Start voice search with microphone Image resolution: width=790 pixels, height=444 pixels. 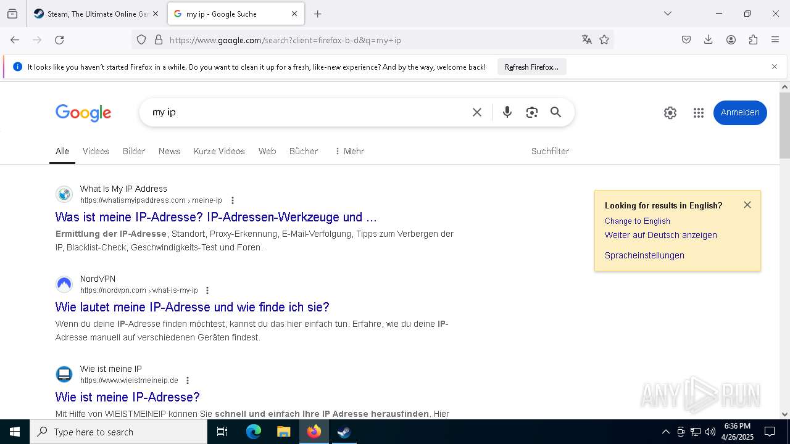507,112
